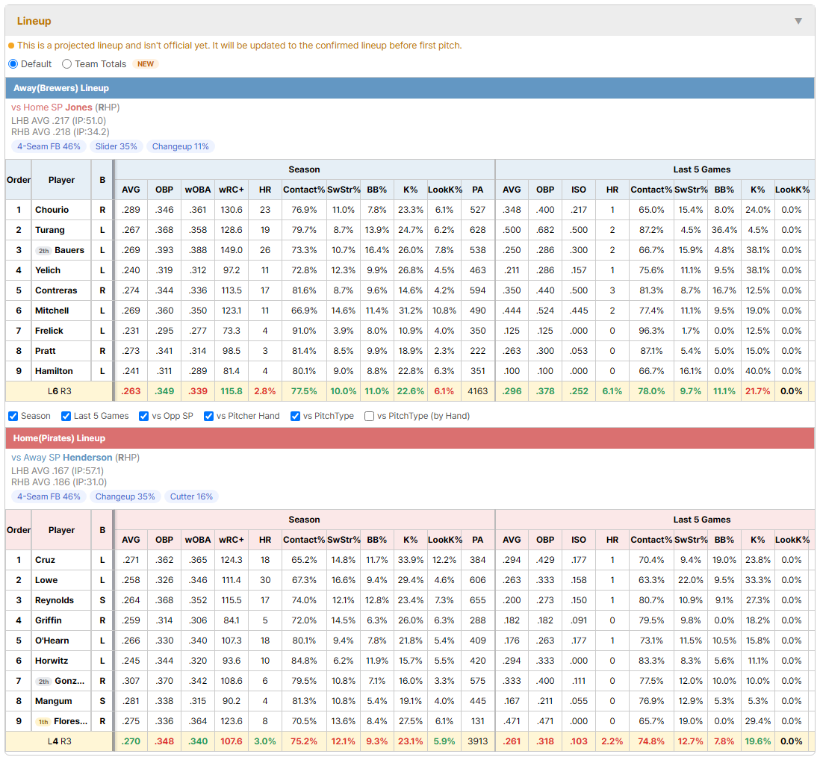This screenshot has height=760, width=820.
Task: Sort Brewers table by wOBA column header
Action: [x=198, y=190]
